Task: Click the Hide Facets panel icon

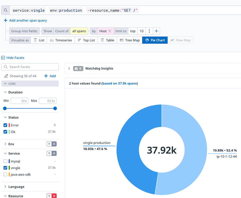Action: point(3,58)
